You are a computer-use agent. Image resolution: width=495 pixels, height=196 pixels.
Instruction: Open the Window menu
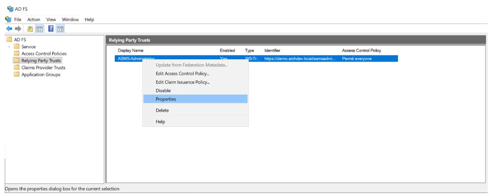(70, 19)
